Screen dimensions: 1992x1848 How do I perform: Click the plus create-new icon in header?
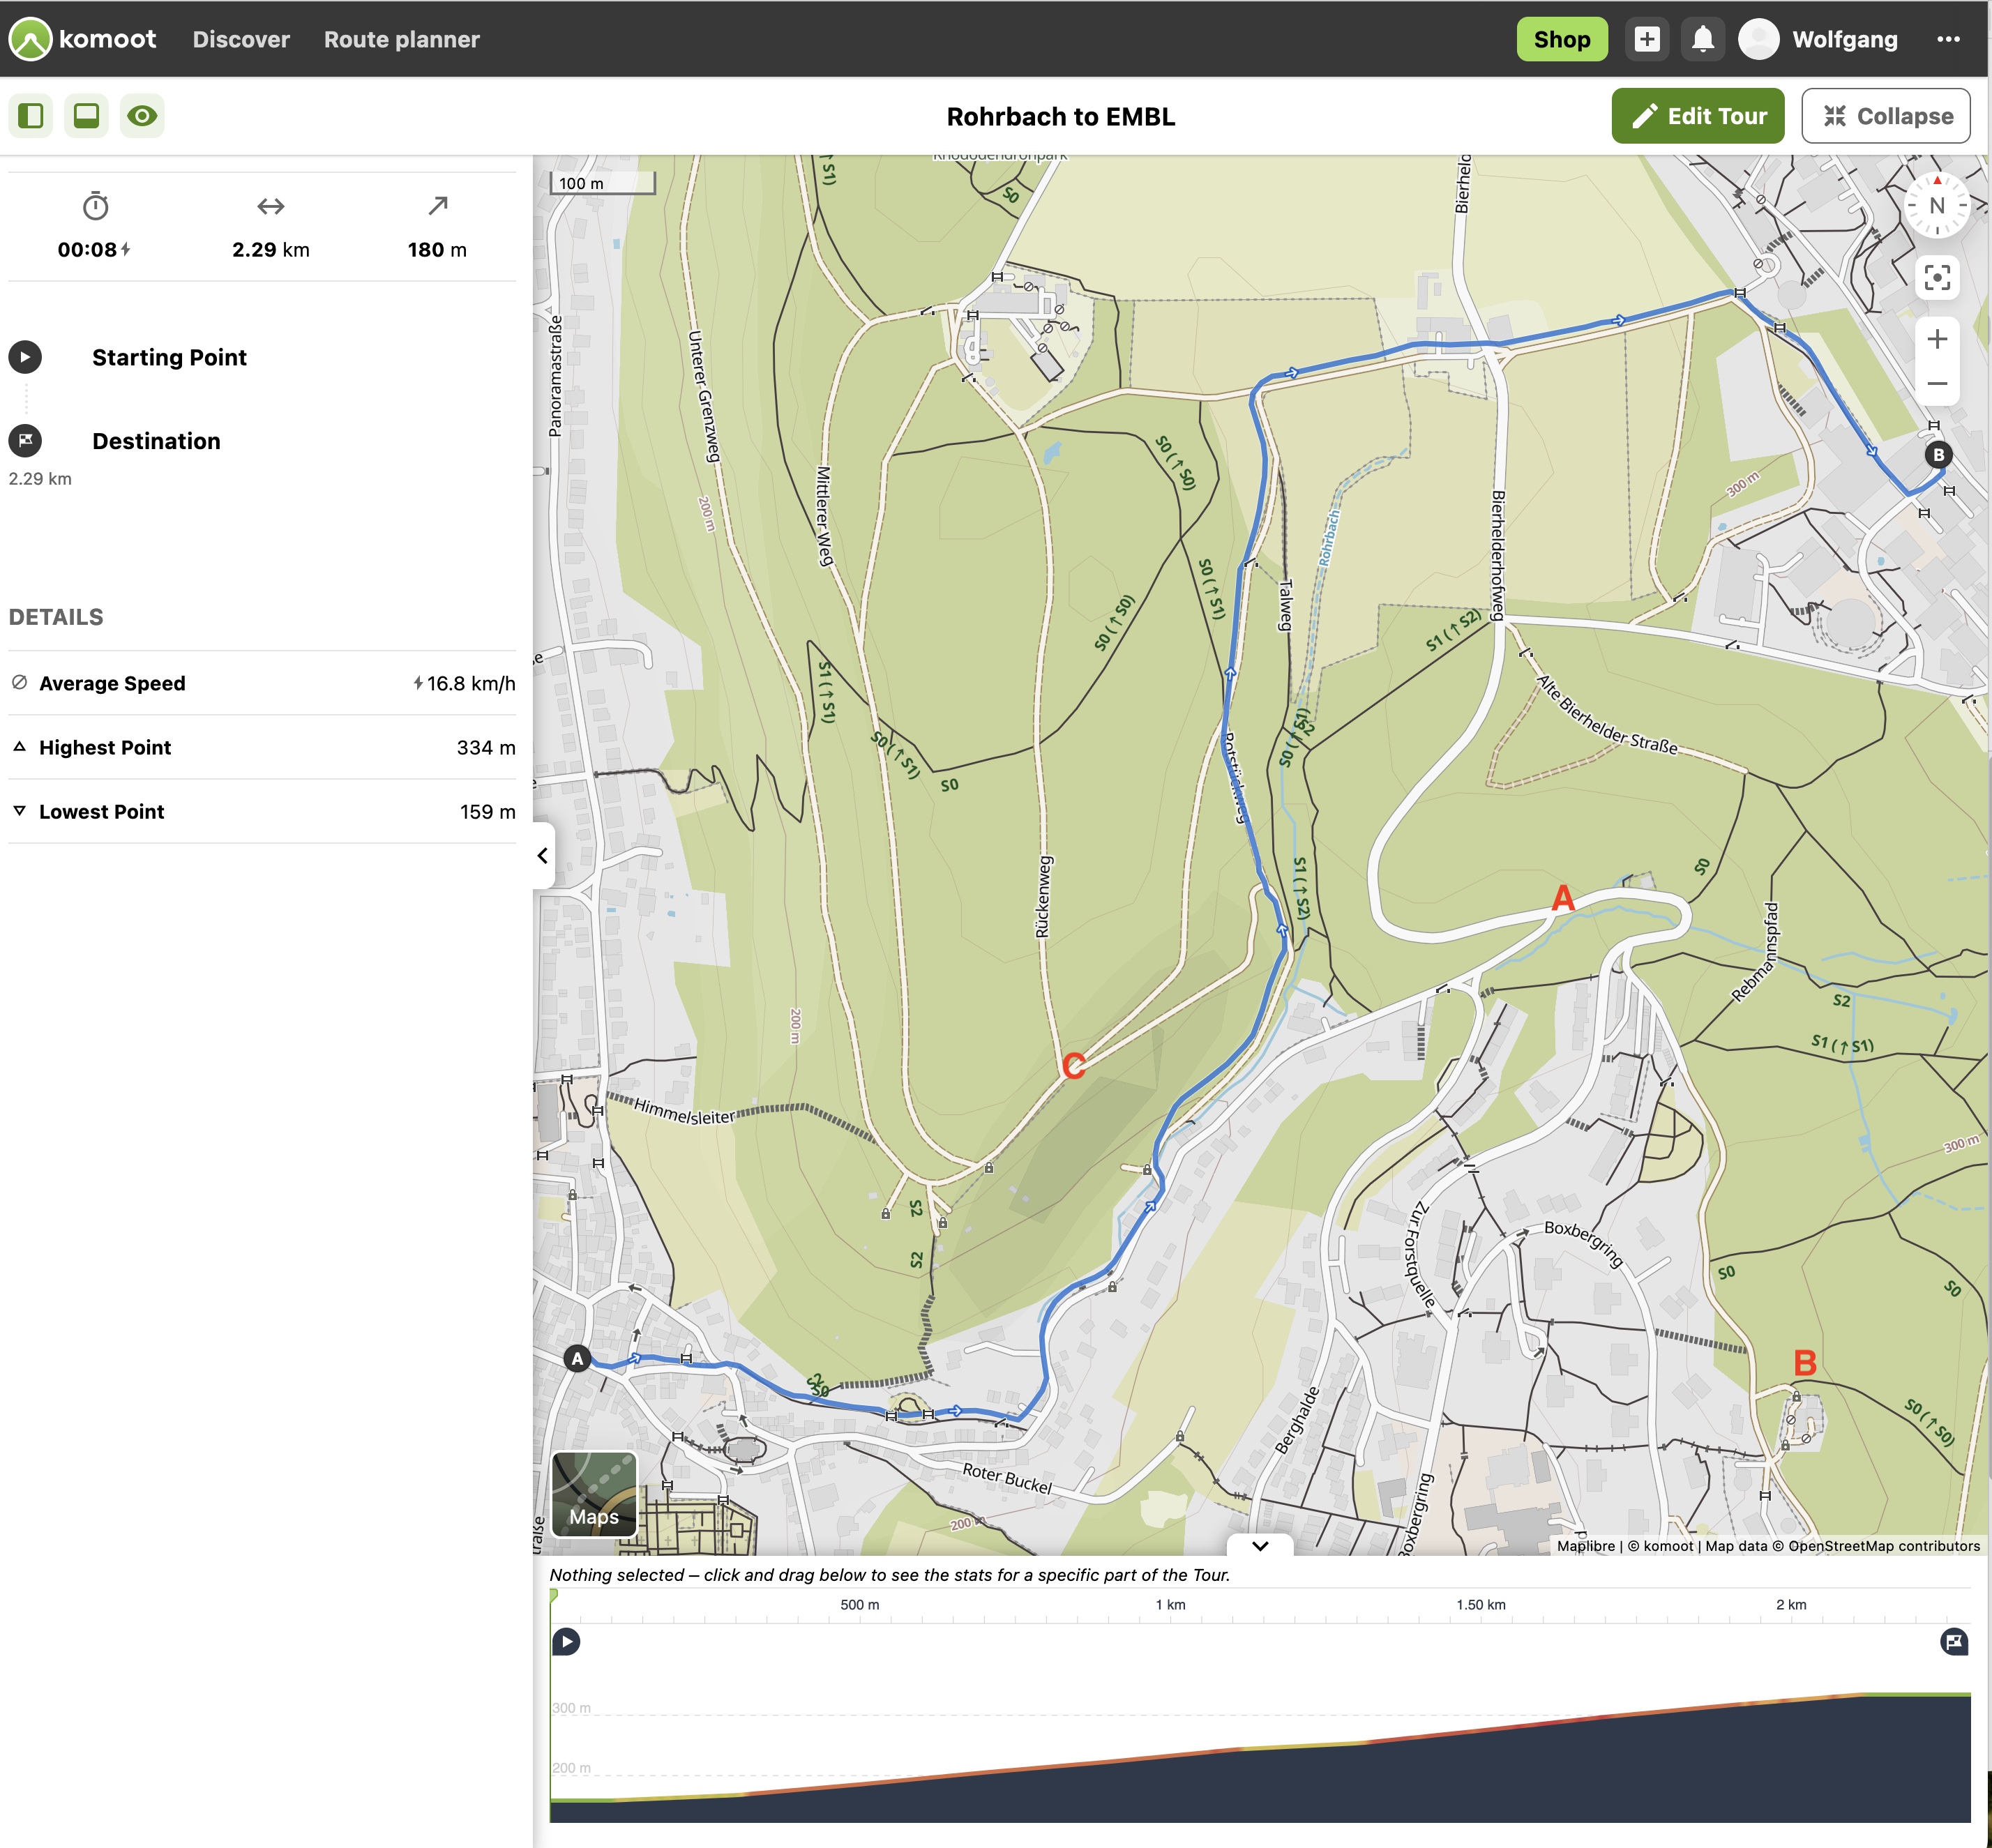pyautogui.click(x=1646, y=39)
